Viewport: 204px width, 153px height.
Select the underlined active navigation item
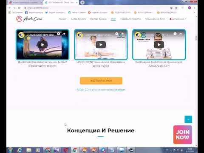click(x=113, y=19)
